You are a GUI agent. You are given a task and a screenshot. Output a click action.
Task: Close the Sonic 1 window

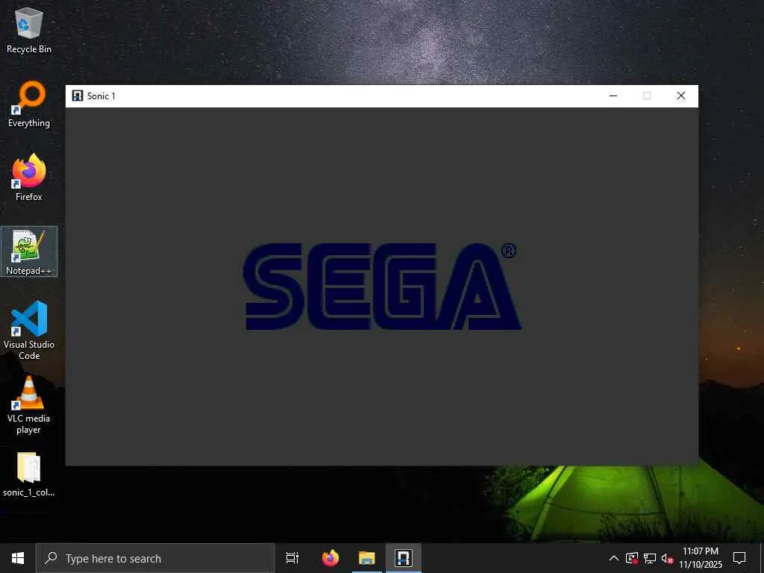click(680, 95)
